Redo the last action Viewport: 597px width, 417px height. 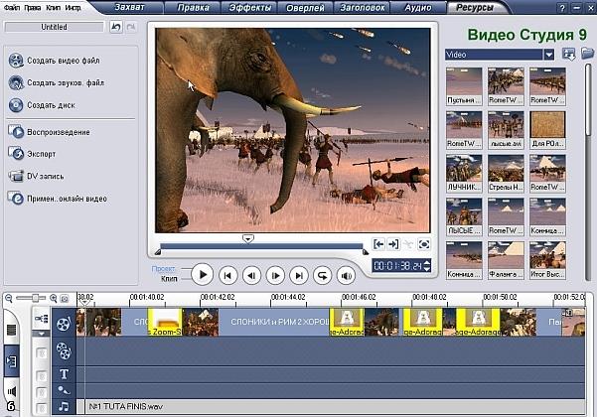pyautogui.click(x=131, y=27)
